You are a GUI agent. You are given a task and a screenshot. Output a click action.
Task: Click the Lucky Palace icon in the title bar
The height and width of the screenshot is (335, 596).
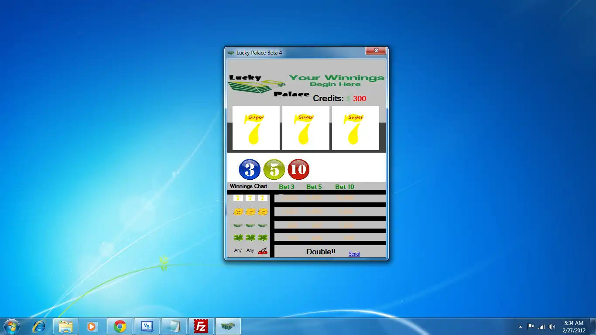coord(231,53)
